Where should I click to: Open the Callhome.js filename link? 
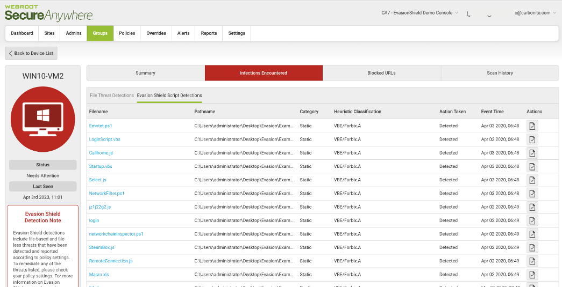[x=101, y=153]
